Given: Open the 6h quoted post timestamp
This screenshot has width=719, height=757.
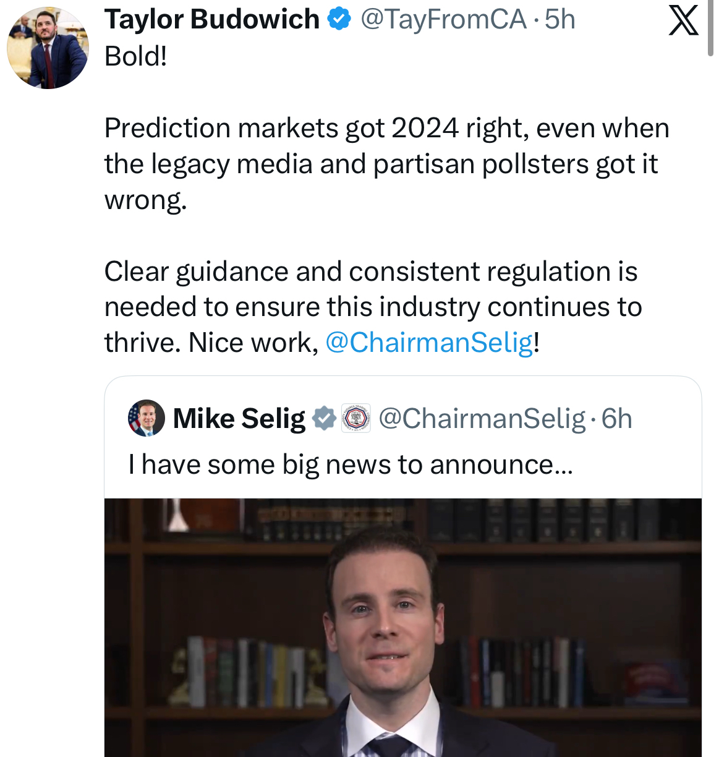Looking at the screenshot, I should pos(617,419).
